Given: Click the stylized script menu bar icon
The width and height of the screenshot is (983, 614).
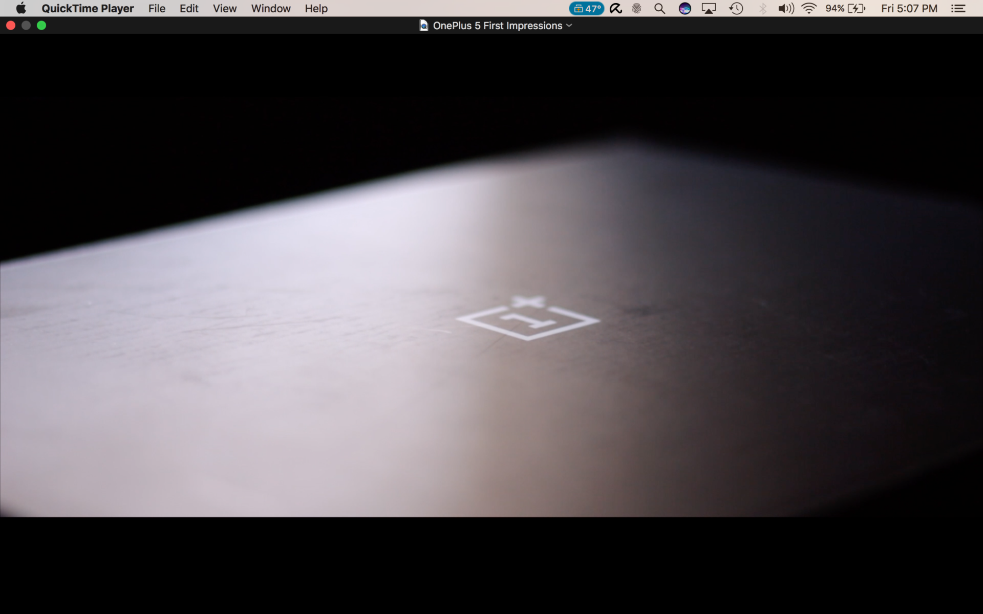Looking at the screenshot, I should point(616,8).
